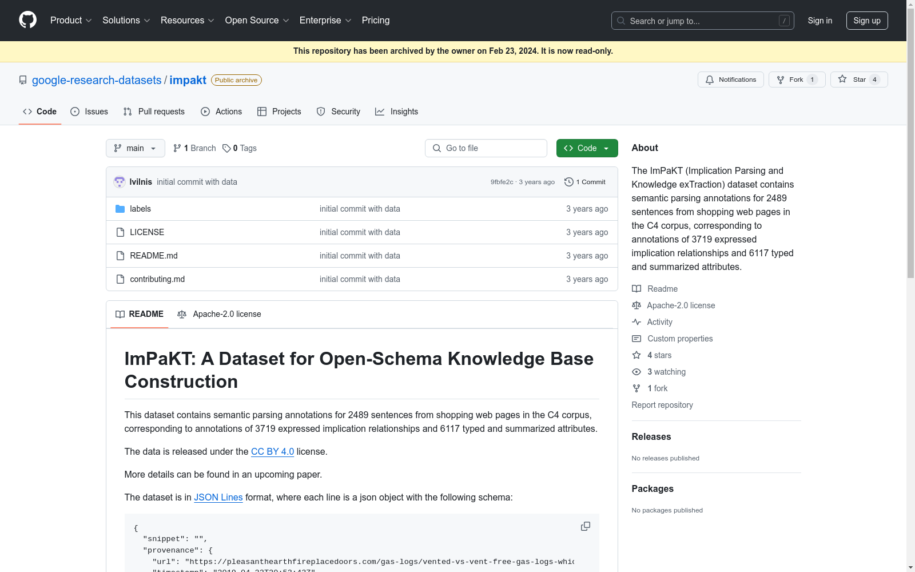Click the star icon beside 4 stars
The height and width of the screenshot is (572, 915).
point(636,355)
